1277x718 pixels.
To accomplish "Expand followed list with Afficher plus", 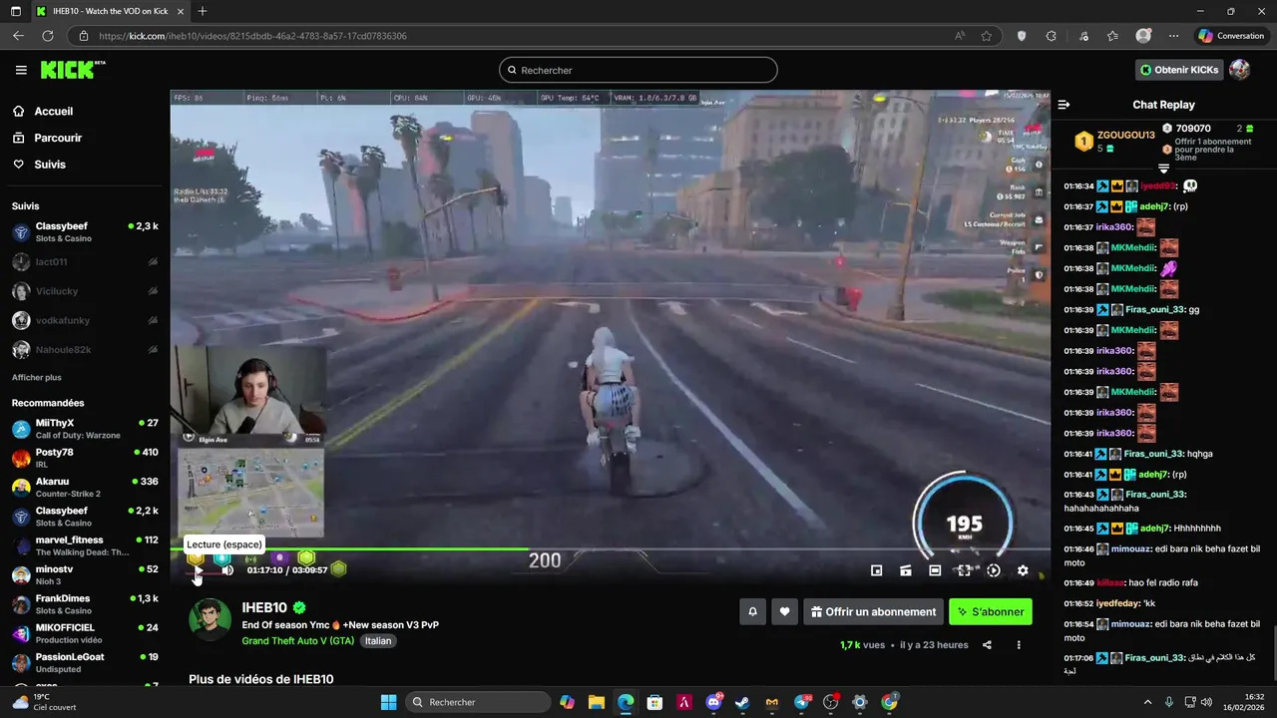I will (37, 378).
